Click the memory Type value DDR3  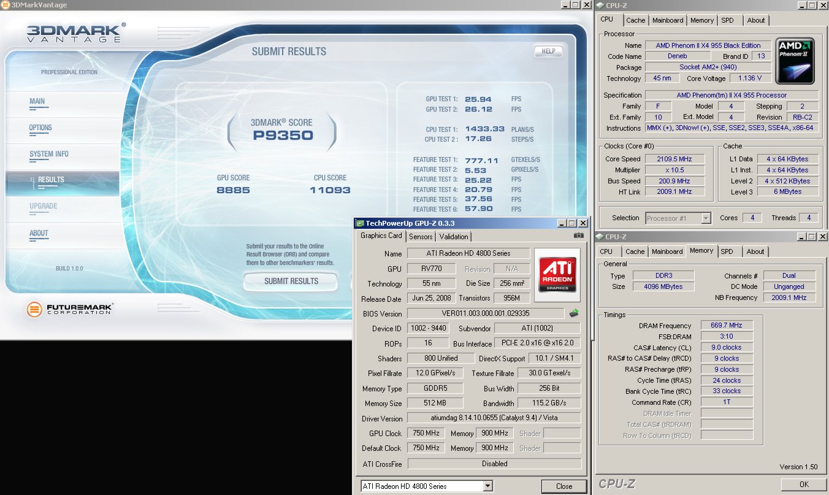[x=663, y=275]
